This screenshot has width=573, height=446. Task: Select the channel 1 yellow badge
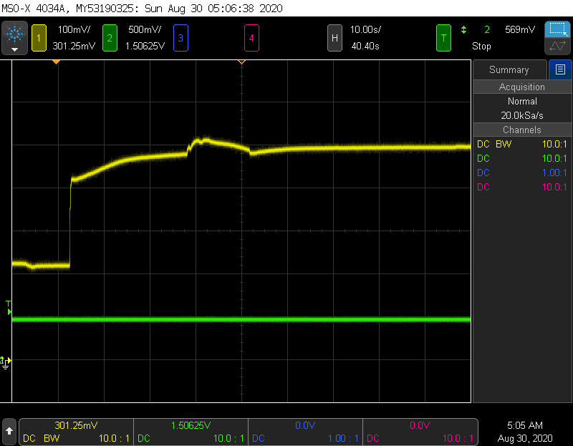(39, 38)
